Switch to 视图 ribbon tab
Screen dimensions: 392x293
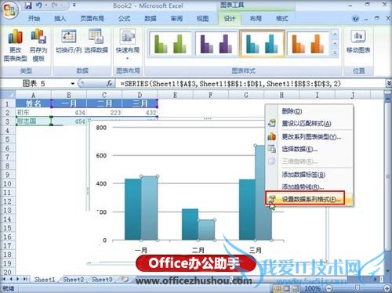click(x=202, y=19)
